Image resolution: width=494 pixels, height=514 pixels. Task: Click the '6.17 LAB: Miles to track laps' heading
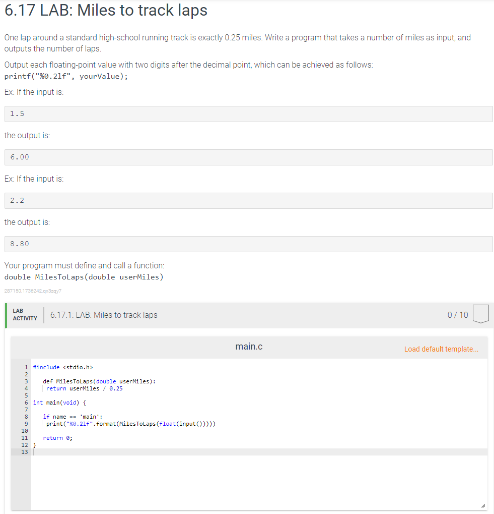pos(105,10)
